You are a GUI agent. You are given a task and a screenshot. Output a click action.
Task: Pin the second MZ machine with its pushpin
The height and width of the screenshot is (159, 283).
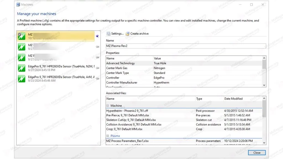[x=97, y=47]
